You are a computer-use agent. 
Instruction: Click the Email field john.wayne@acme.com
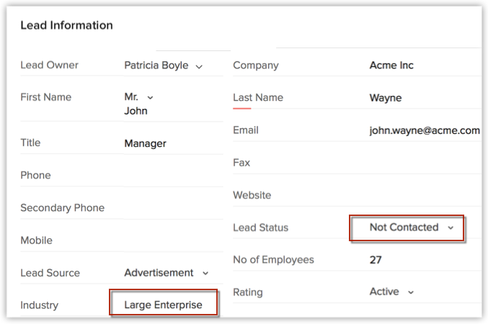point(424,130)
